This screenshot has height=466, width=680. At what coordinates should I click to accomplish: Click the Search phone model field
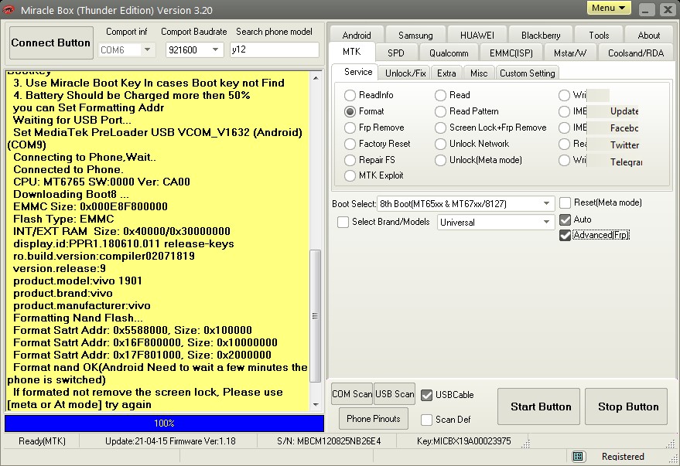click(x=274, y=49)
